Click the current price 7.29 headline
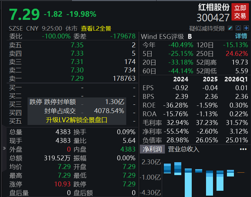Image resolution: width=251 pixels, height=197 pixels. pyautogui.click(x=24, y=15)
